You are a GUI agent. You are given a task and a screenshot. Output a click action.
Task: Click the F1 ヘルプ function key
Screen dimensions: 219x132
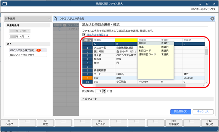(9, 123)
